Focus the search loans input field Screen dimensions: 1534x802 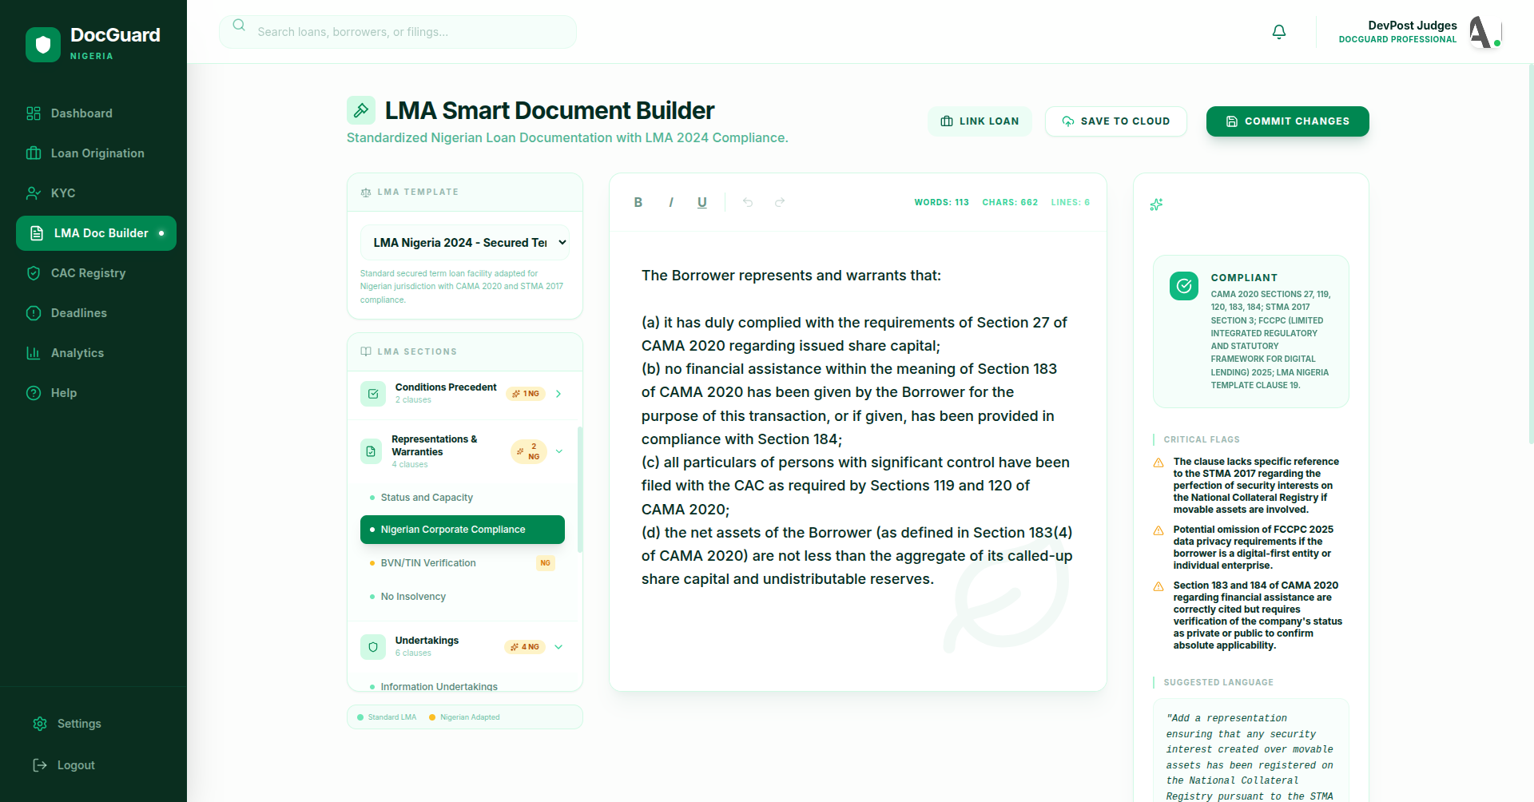[x=398, y=32]
